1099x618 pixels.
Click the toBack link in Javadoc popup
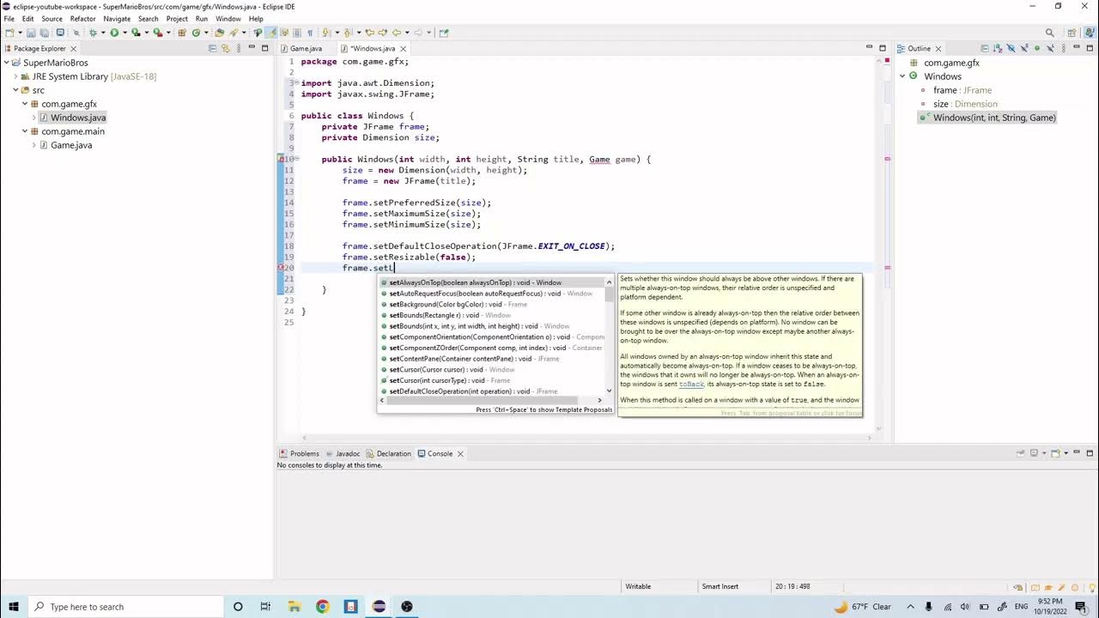(691, 384)
